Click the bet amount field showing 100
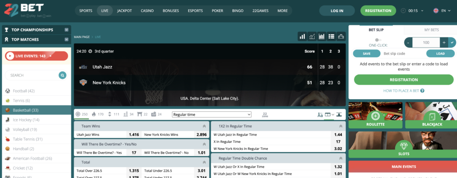This screenshot has width=457, height=178. [x=426, y=42]
